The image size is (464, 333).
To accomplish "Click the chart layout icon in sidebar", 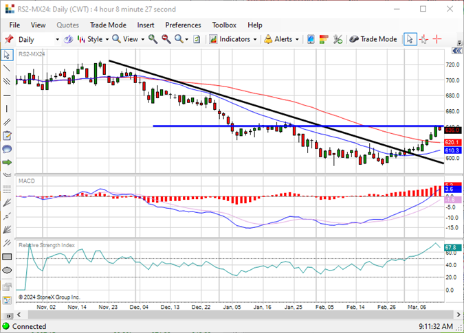I will coord(7,300).
